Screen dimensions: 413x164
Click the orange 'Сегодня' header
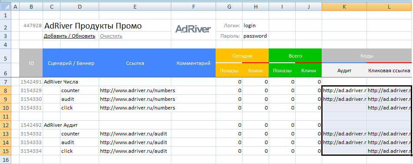tap(242, 56)
